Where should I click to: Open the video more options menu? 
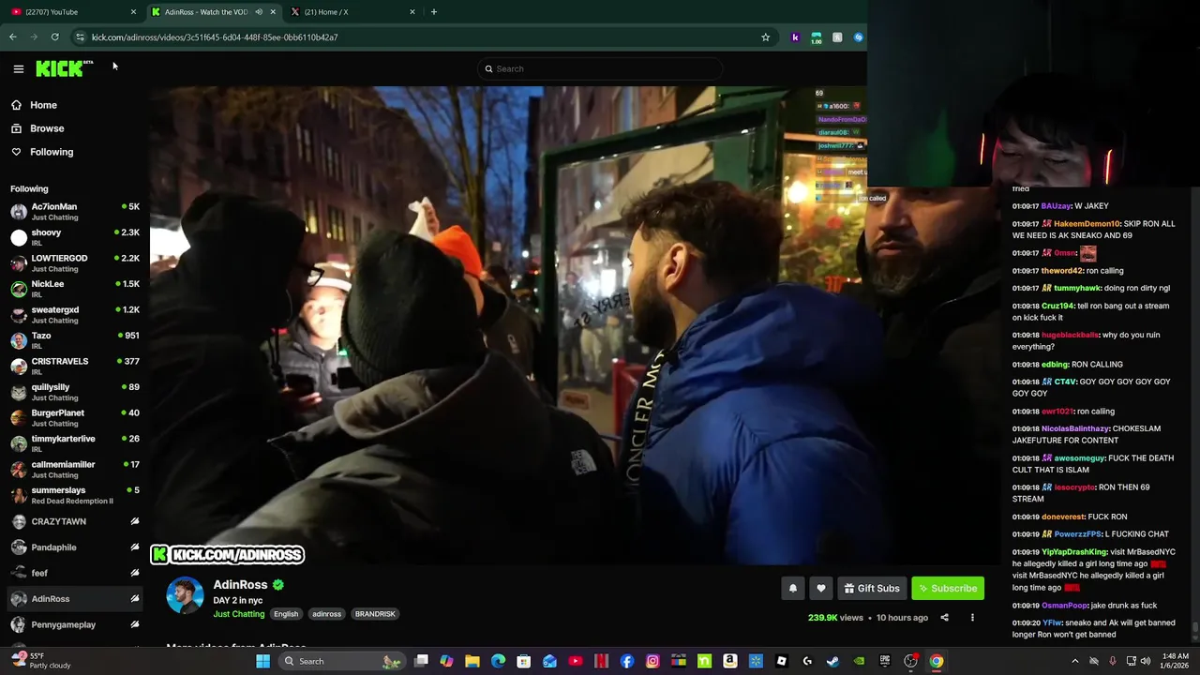coord(972,618)
